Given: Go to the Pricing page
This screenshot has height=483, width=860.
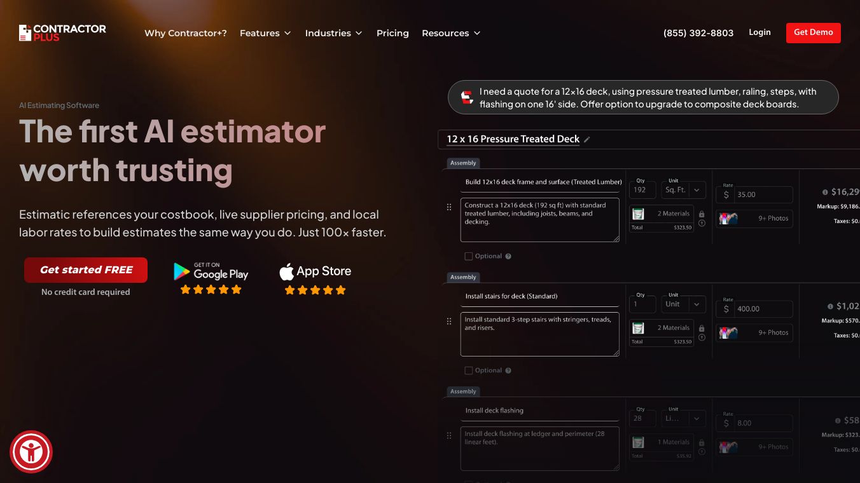Looking at the screenshot, I should pyautogui.click(x=392, y=33).
